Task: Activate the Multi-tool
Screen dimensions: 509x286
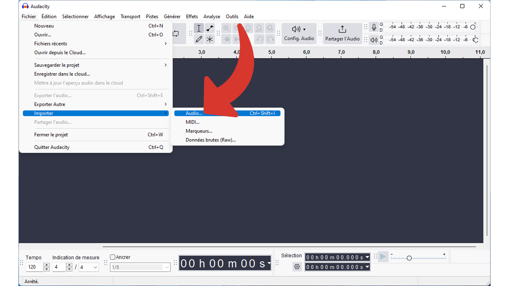Action: [x=210, y=39]
